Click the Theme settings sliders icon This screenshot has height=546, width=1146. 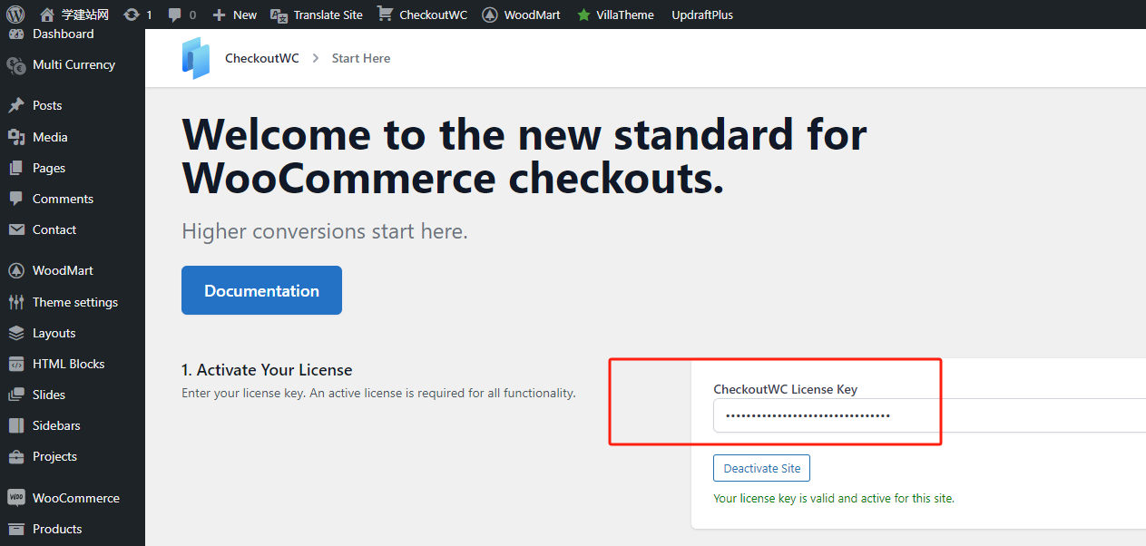(x=16, y=302)
